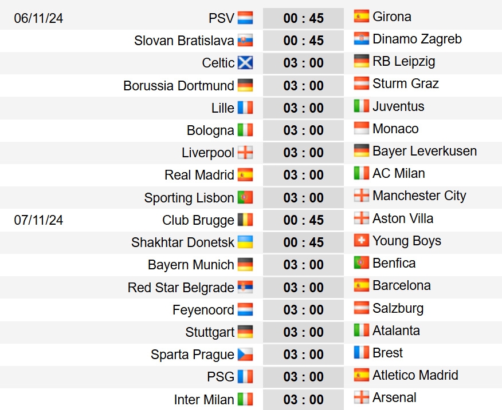Click the Portugal flag beside Sporting Lisbon
502x410 pixels.
pyautogui.click(x=245, y=197)
